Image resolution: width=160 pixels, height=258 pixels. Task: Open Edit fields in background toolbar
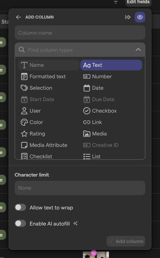[138, 2]
